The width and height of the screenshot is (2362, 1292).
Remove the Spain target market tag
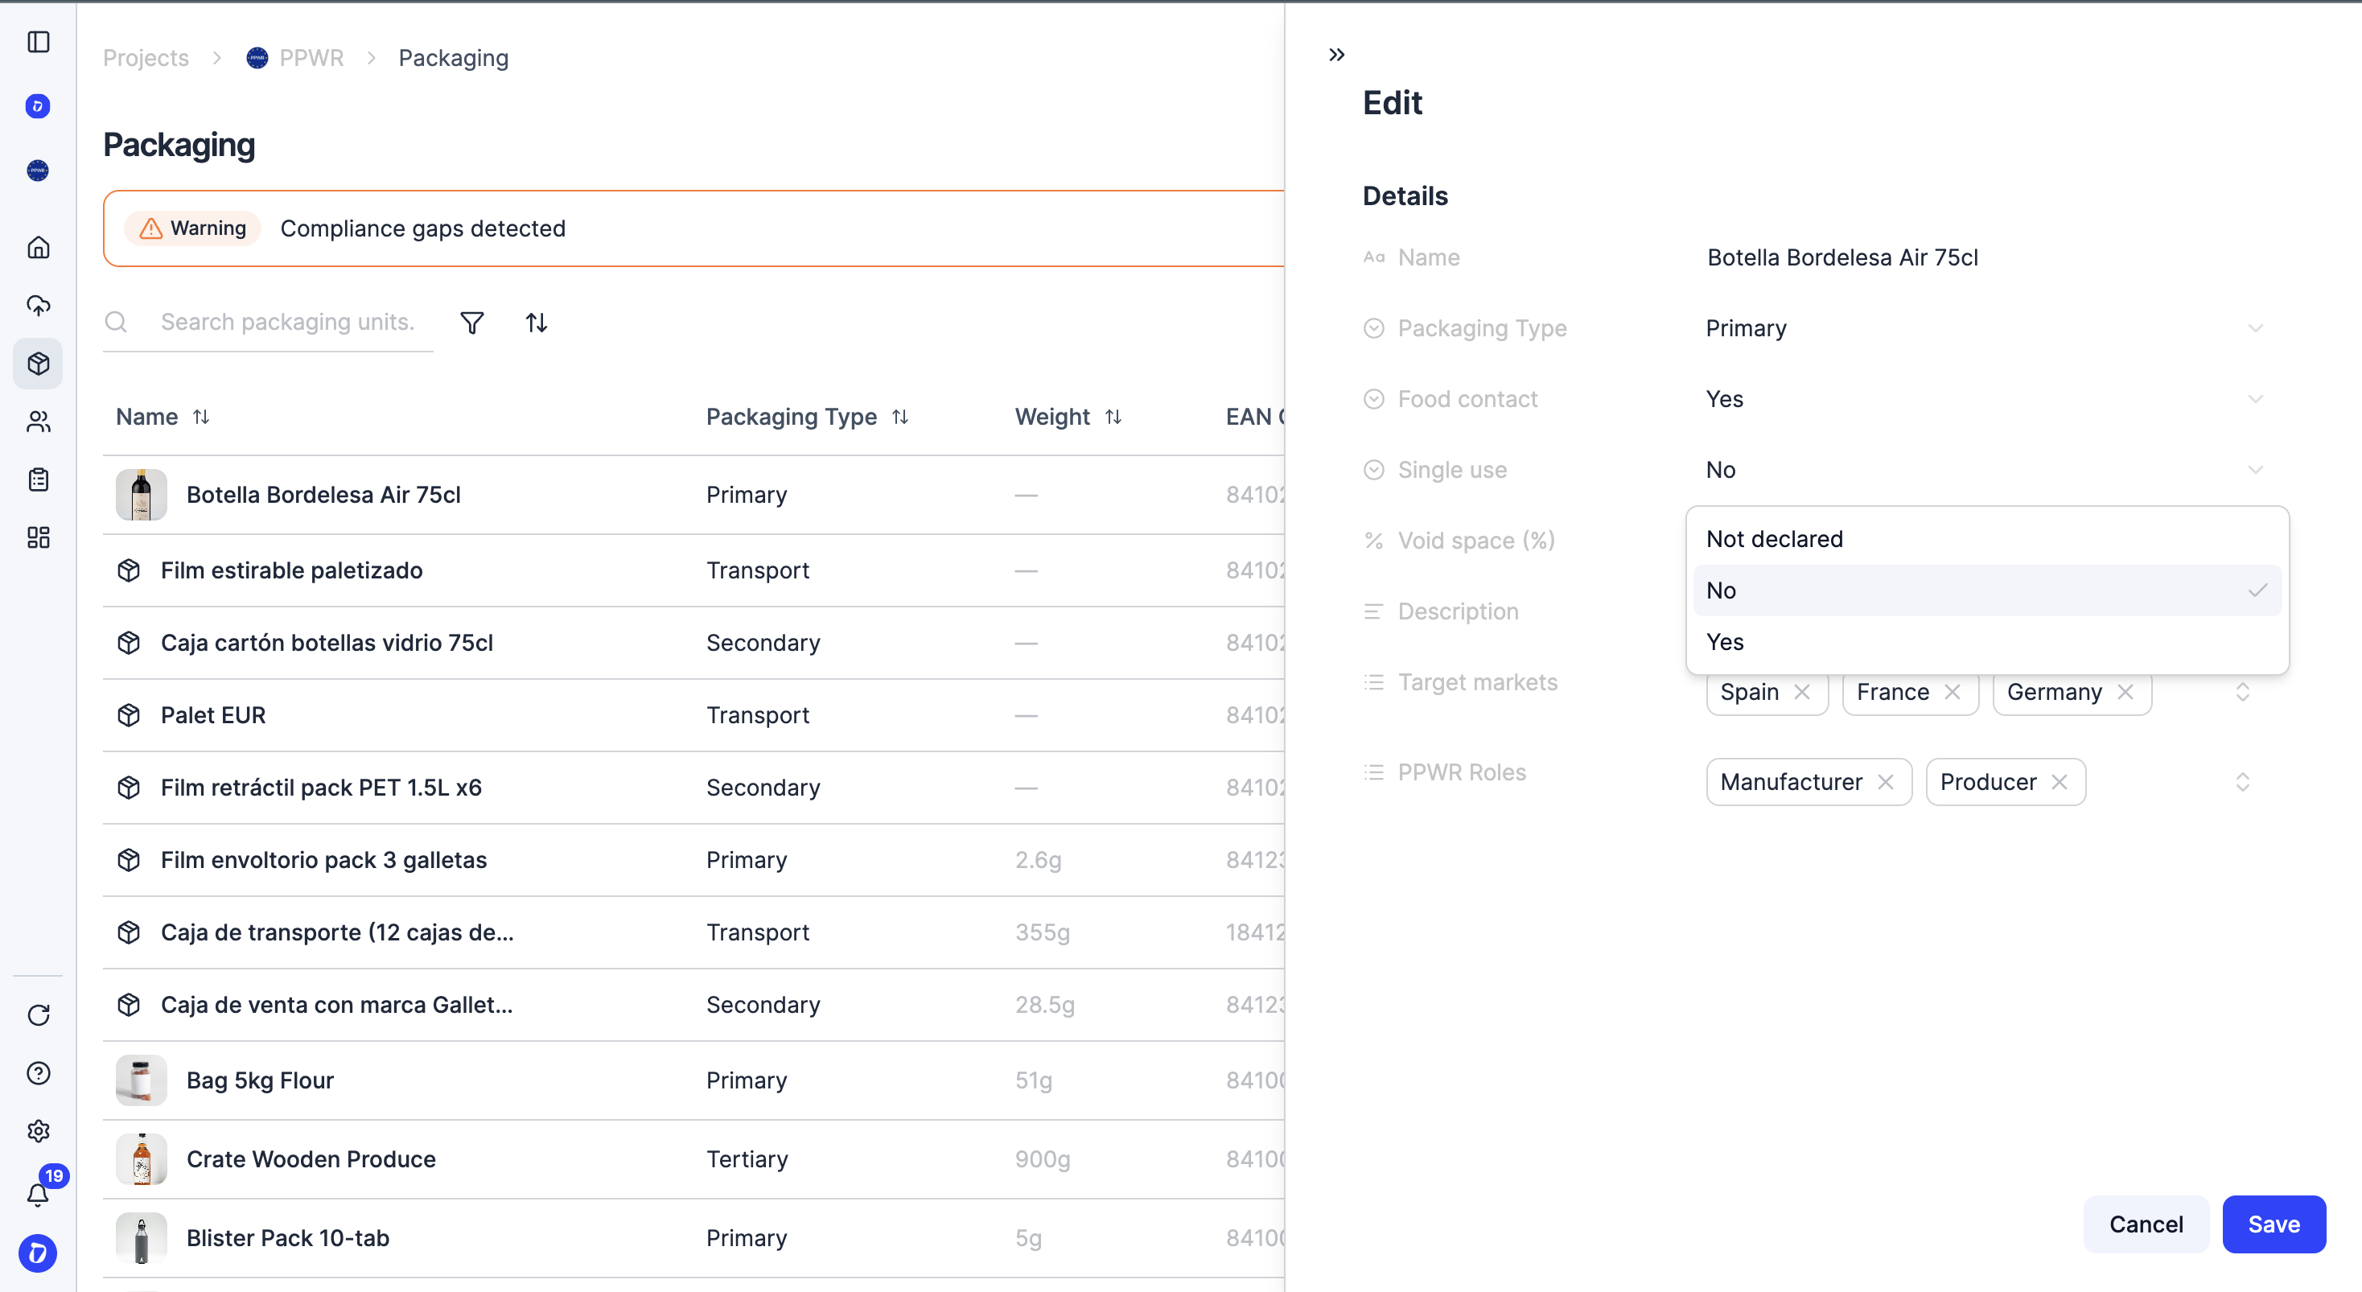pos(1802,693)
